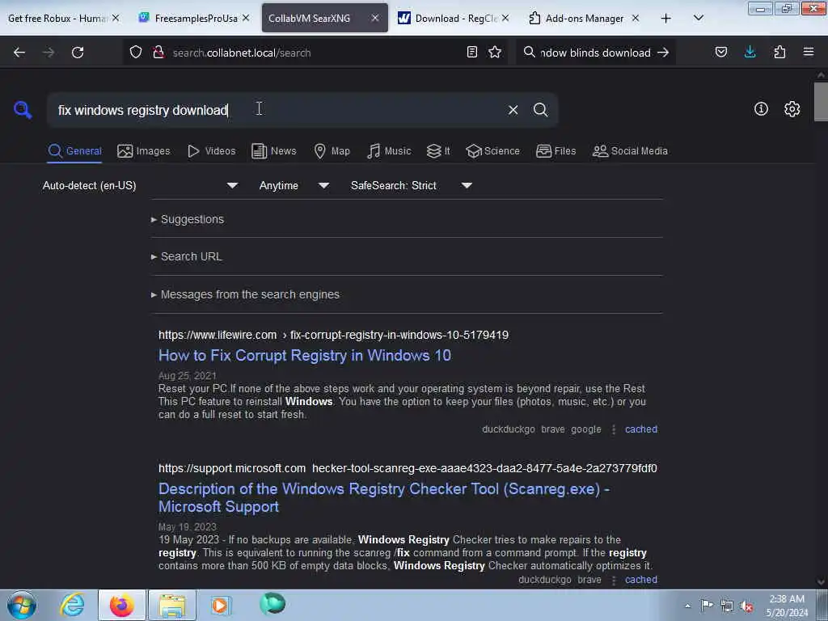
Task: Toggle Reader View icon in address bar
Action: pos(472,52)
